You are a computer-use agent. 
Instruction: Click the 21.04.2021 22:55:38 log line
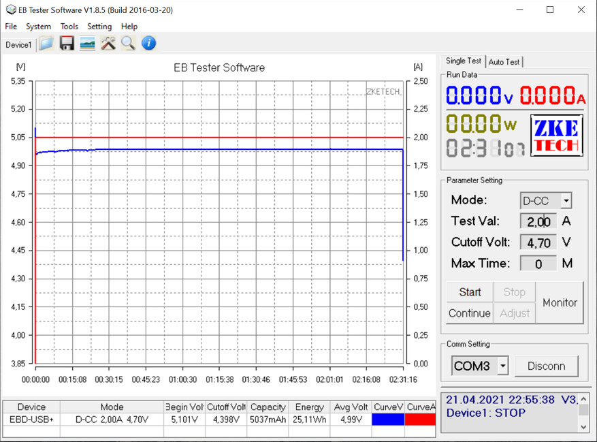point(512,400)
